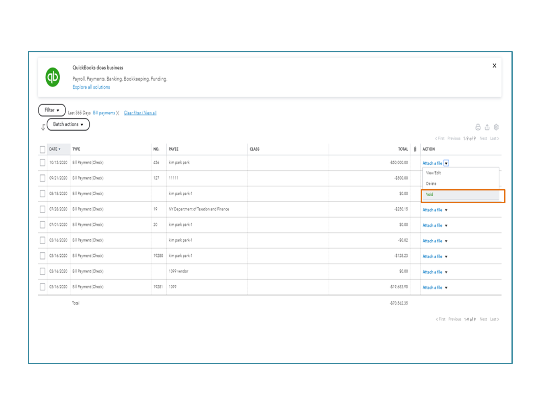The height and width of the screenshot is (405, 540).
Task: Attach a file to check 19281 row
Action: (x=432, y=288)
